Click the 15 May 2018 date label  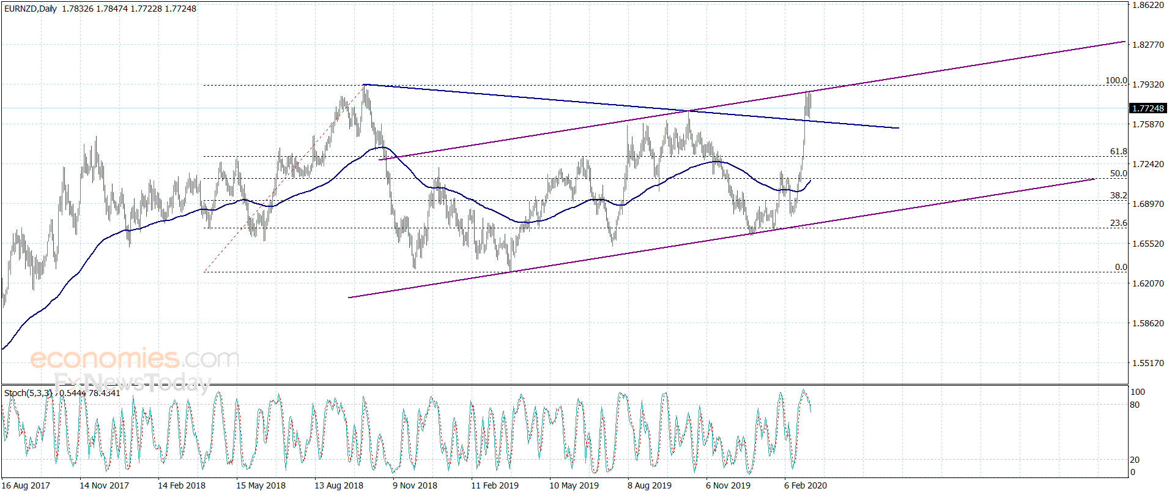[x=261, y=485]
